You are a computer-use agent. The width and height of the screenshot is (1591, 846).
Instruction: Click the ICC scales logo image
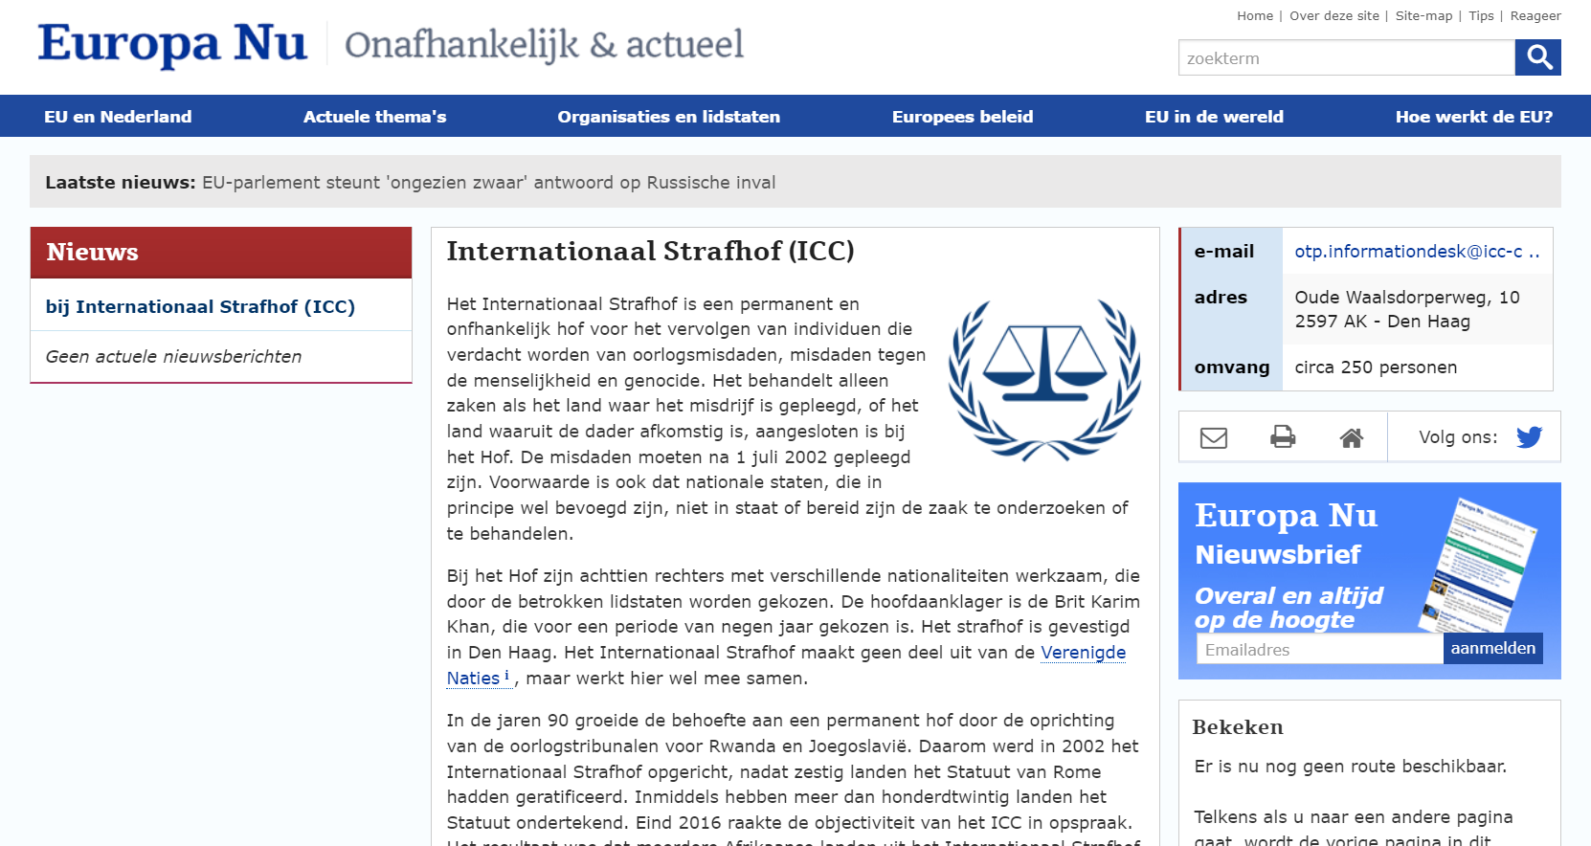1044,380
